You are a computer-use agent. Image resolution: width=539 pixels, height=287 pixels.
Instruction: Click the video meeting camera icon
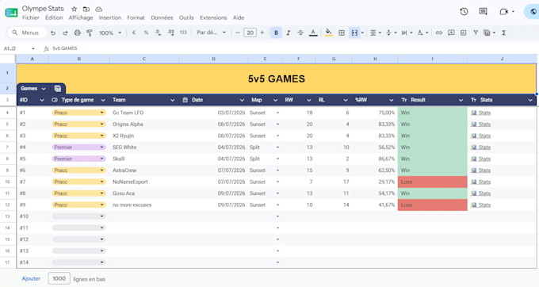tap(503, 12)
